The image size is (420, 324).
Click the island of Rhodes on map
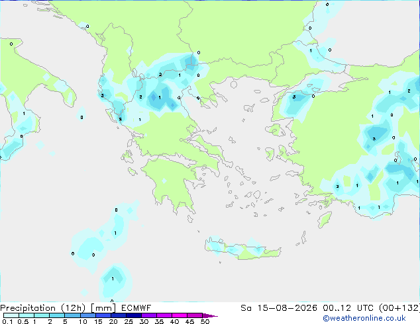pyautogui.click(x=325, y=220)
